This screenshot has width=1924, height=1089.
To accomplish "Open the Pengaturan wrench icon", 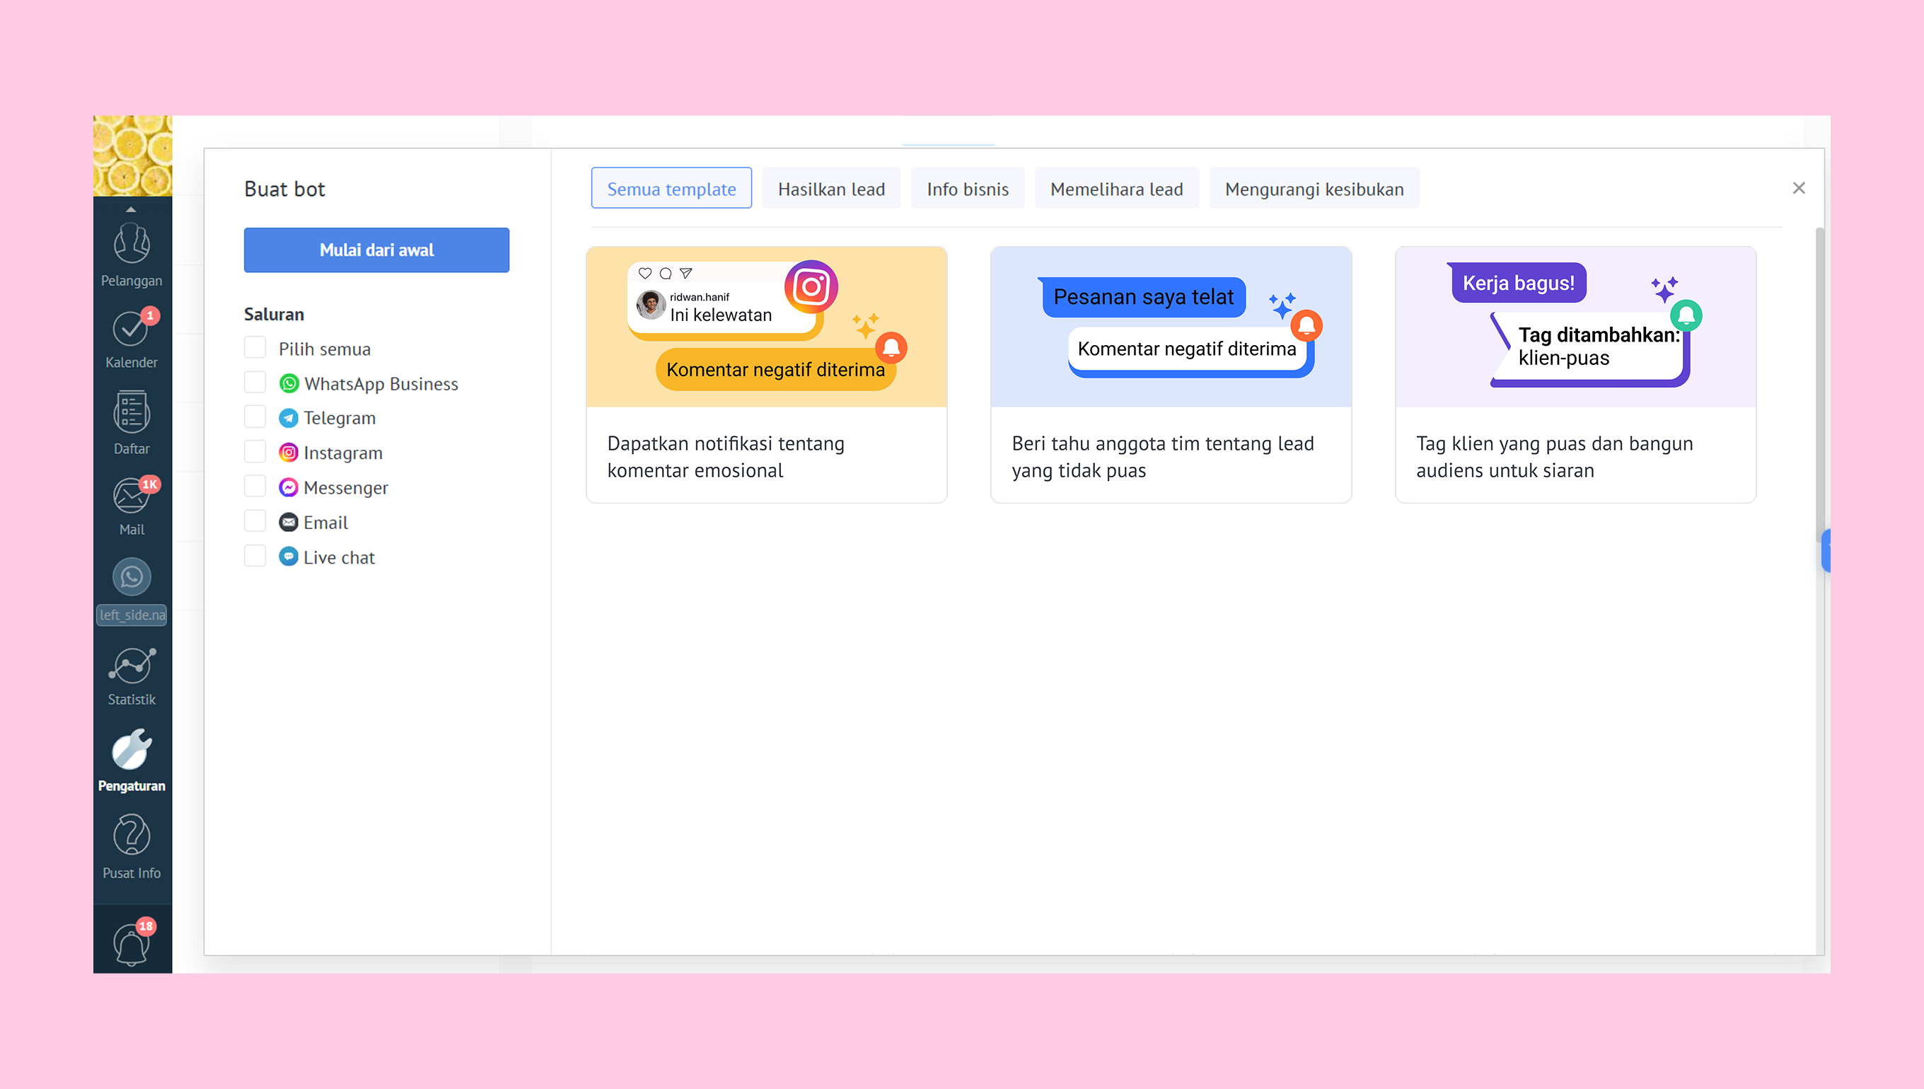I will [132, 750].
